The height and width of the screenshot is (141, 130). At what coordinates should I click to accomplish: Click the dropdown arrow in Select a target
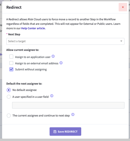coord(121,41)
